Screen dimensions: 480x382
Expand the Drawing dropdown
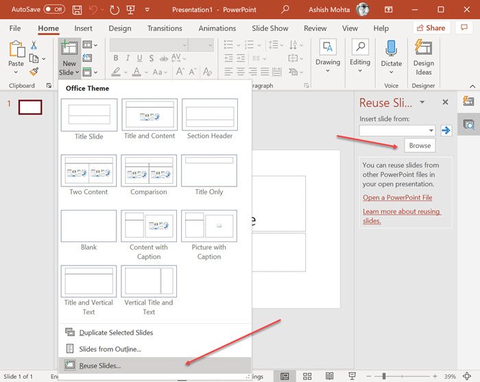(328, 57)
